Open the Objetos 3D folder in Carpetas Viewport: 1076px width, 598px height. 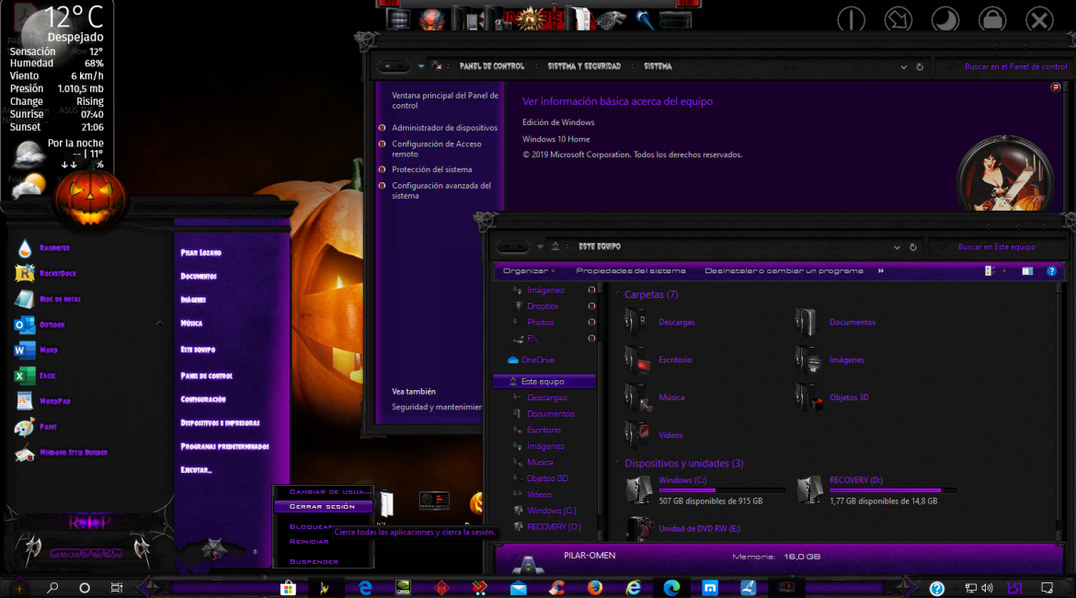(x=831, y=397)
